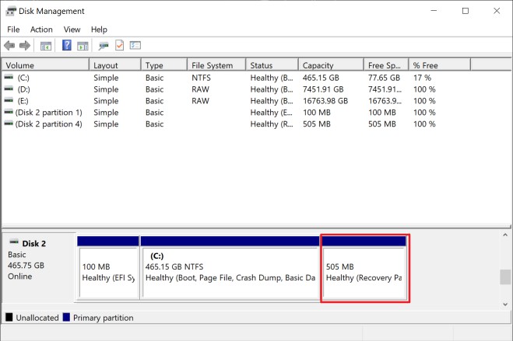Open the View menu
This screenshot has width=513, height=341.
point(72,30)
